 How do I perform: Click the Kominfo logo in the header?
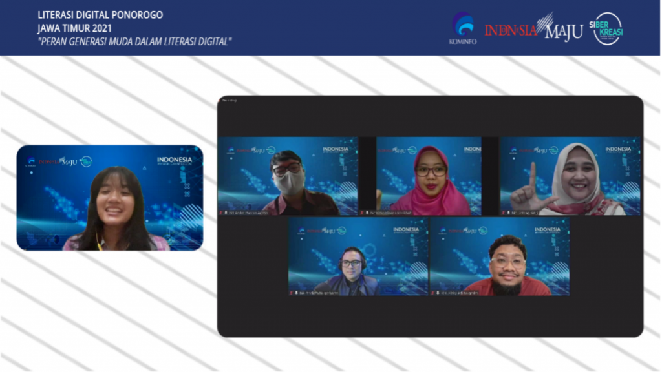click(x=462, y=28)
